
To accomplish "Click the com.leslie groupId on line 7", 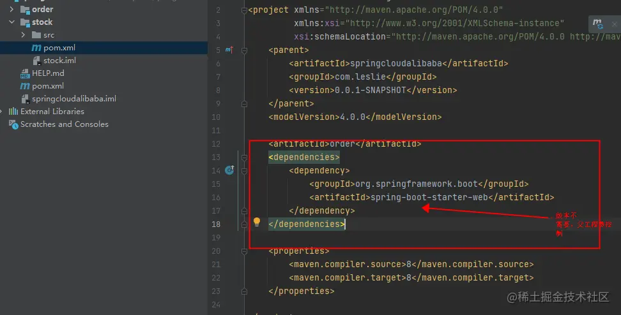I will [360, 77].
